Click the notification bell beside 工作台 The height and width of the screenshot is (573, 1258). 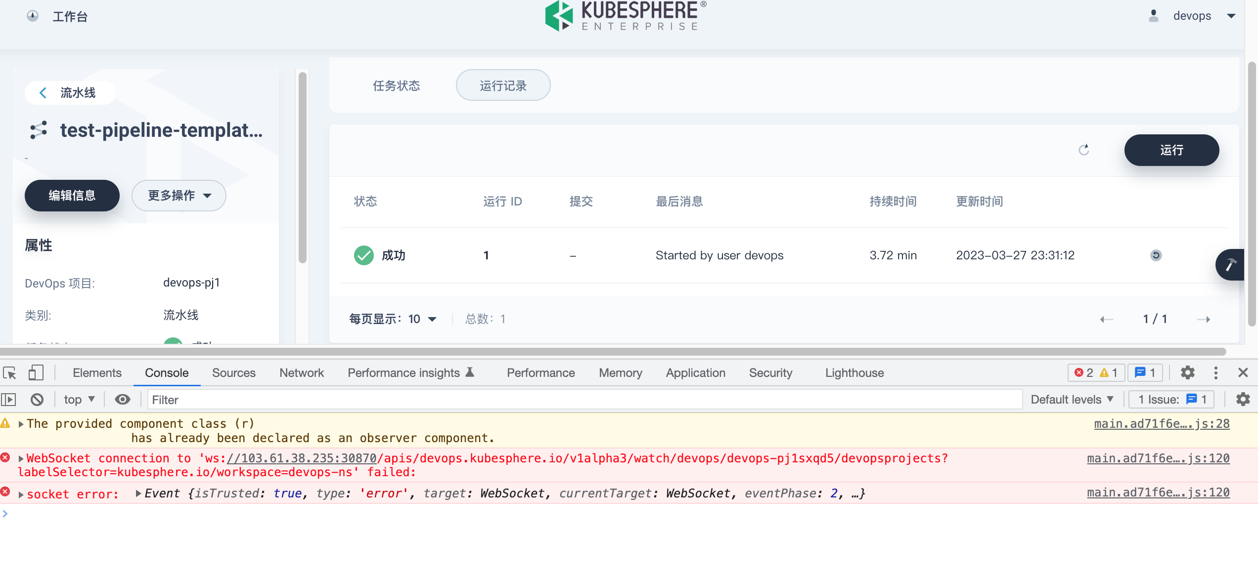[x=32, y=16]
